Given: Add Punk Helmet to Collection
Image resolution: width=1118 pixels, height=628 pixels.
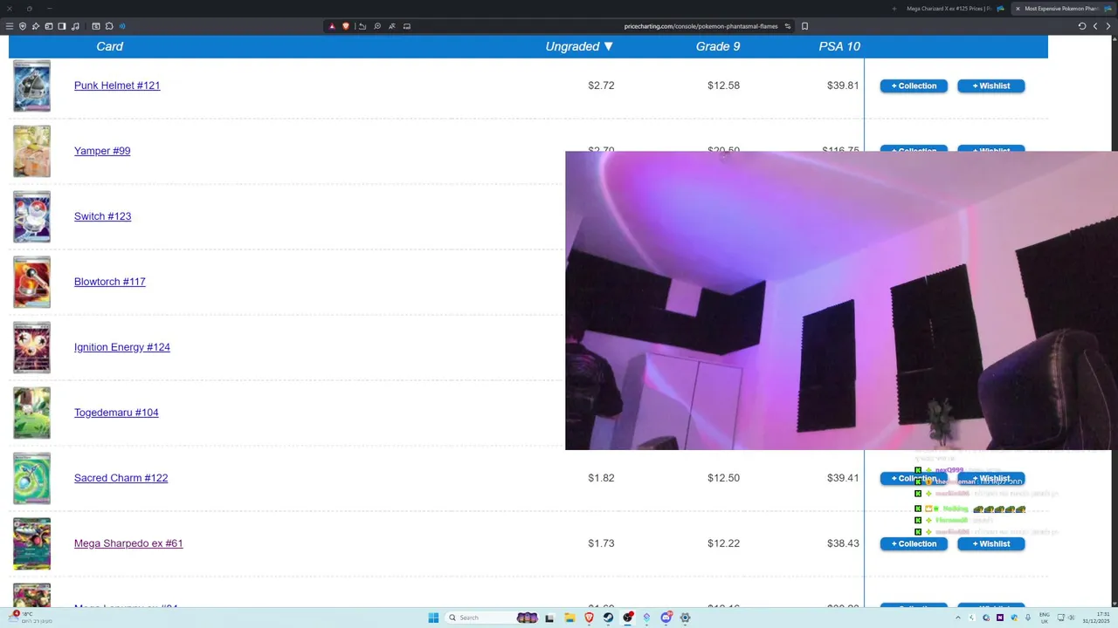Looking at the screenshot, I should click(x=914, y=85).
